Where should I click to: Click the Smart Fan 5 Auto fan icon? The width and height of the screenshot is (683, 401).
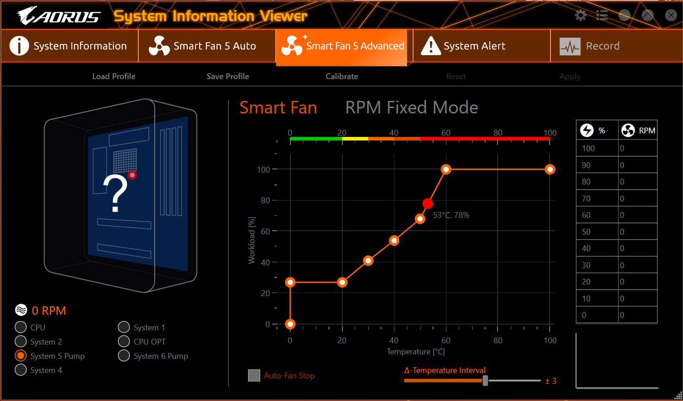[x=159, y=46]
